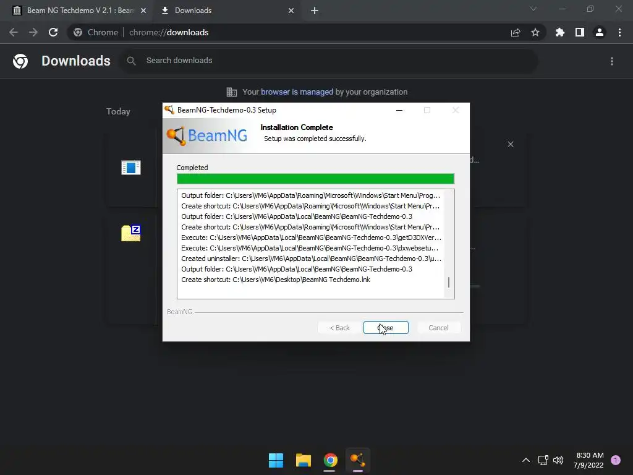
Task: Click the share page icon in the address bar
Action: pyautogui.click(x=516, y=32)
